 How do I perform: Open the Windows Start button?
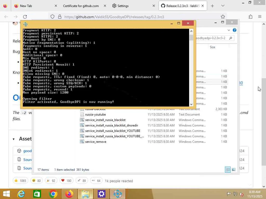pyautogui.click(x=6, y=194)
